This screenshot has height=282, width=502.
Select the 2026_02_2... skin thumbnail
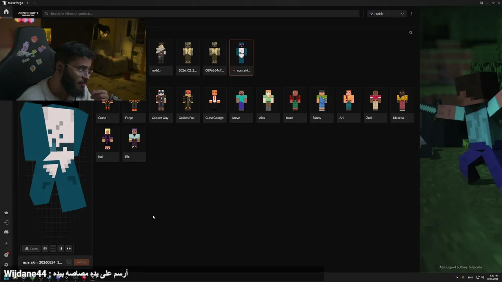tap(187, 58)
